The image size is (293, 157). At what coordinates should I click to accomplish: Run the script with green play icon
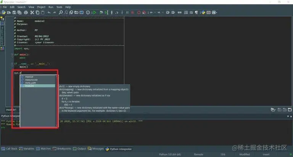click(x=95, y=13)
